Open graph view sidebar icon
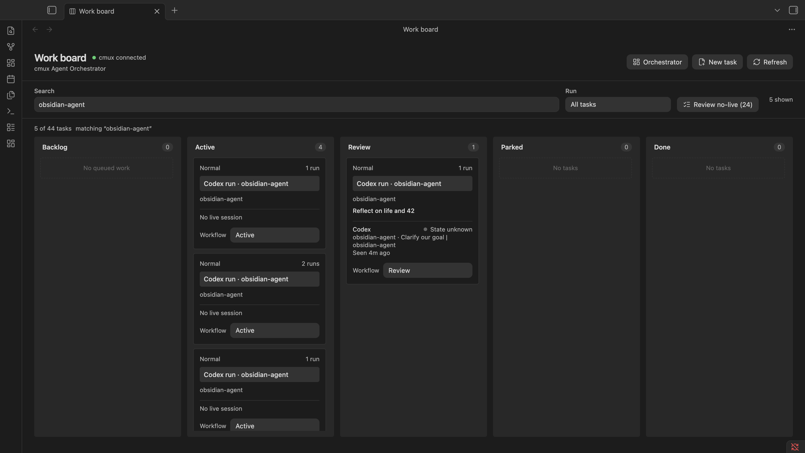 point(11,47)
